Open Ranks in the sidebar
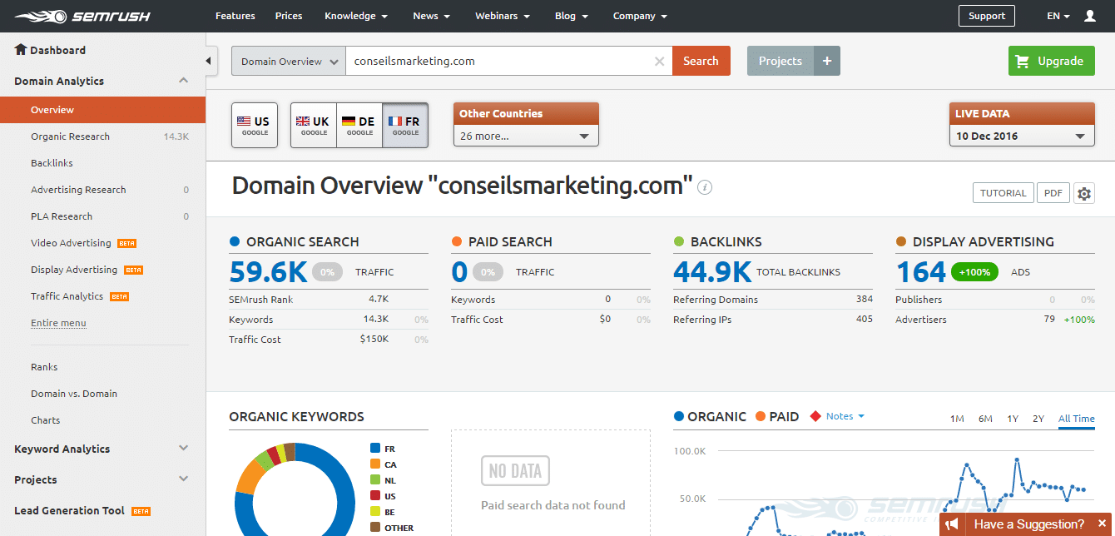1115x536 pixels. tap(44, 367)
